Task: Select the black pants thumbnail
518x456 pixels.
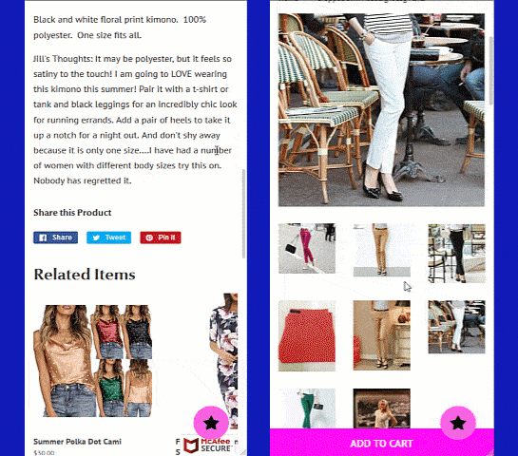Action: [456, 254]
